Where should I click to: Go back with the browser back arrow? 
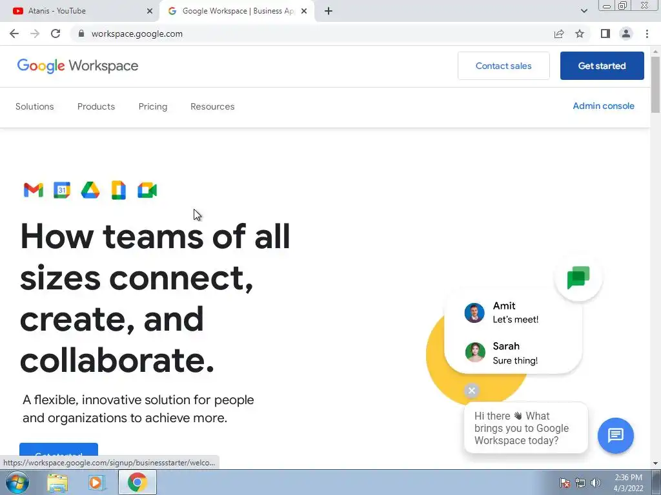[x=14, y=34]
